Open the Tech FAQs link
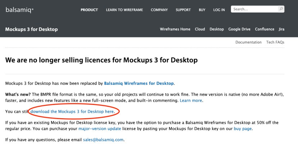This screenshot has height=156, width=298. [275, 42]
